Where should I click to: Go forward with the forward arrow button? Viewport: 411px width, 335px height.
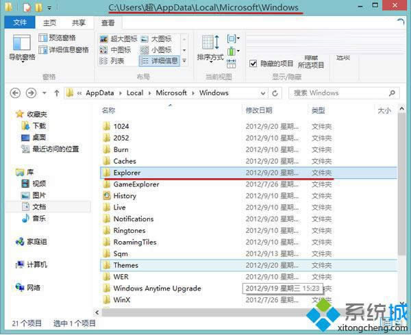click(x=31, y=93)
